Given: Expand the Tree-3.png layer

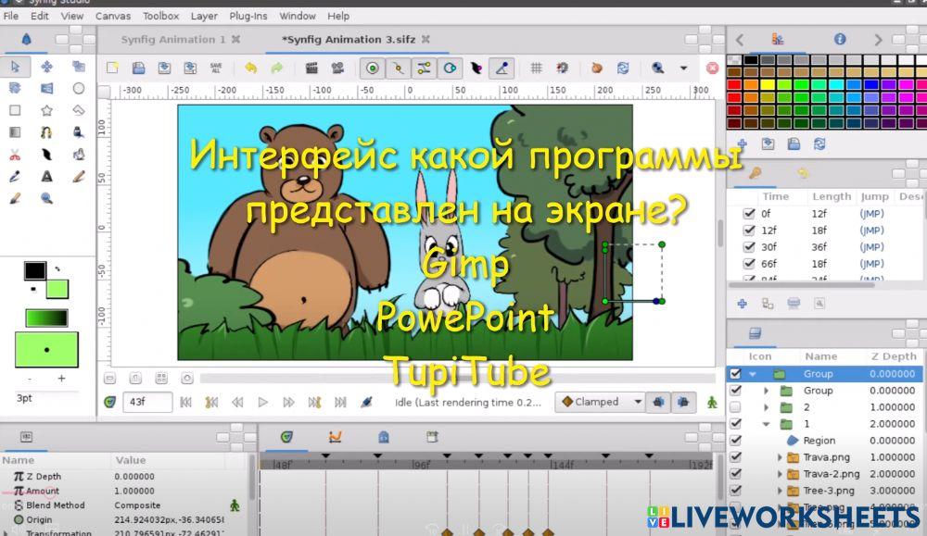Looking at the screenshot, I should tap(780, 491).
